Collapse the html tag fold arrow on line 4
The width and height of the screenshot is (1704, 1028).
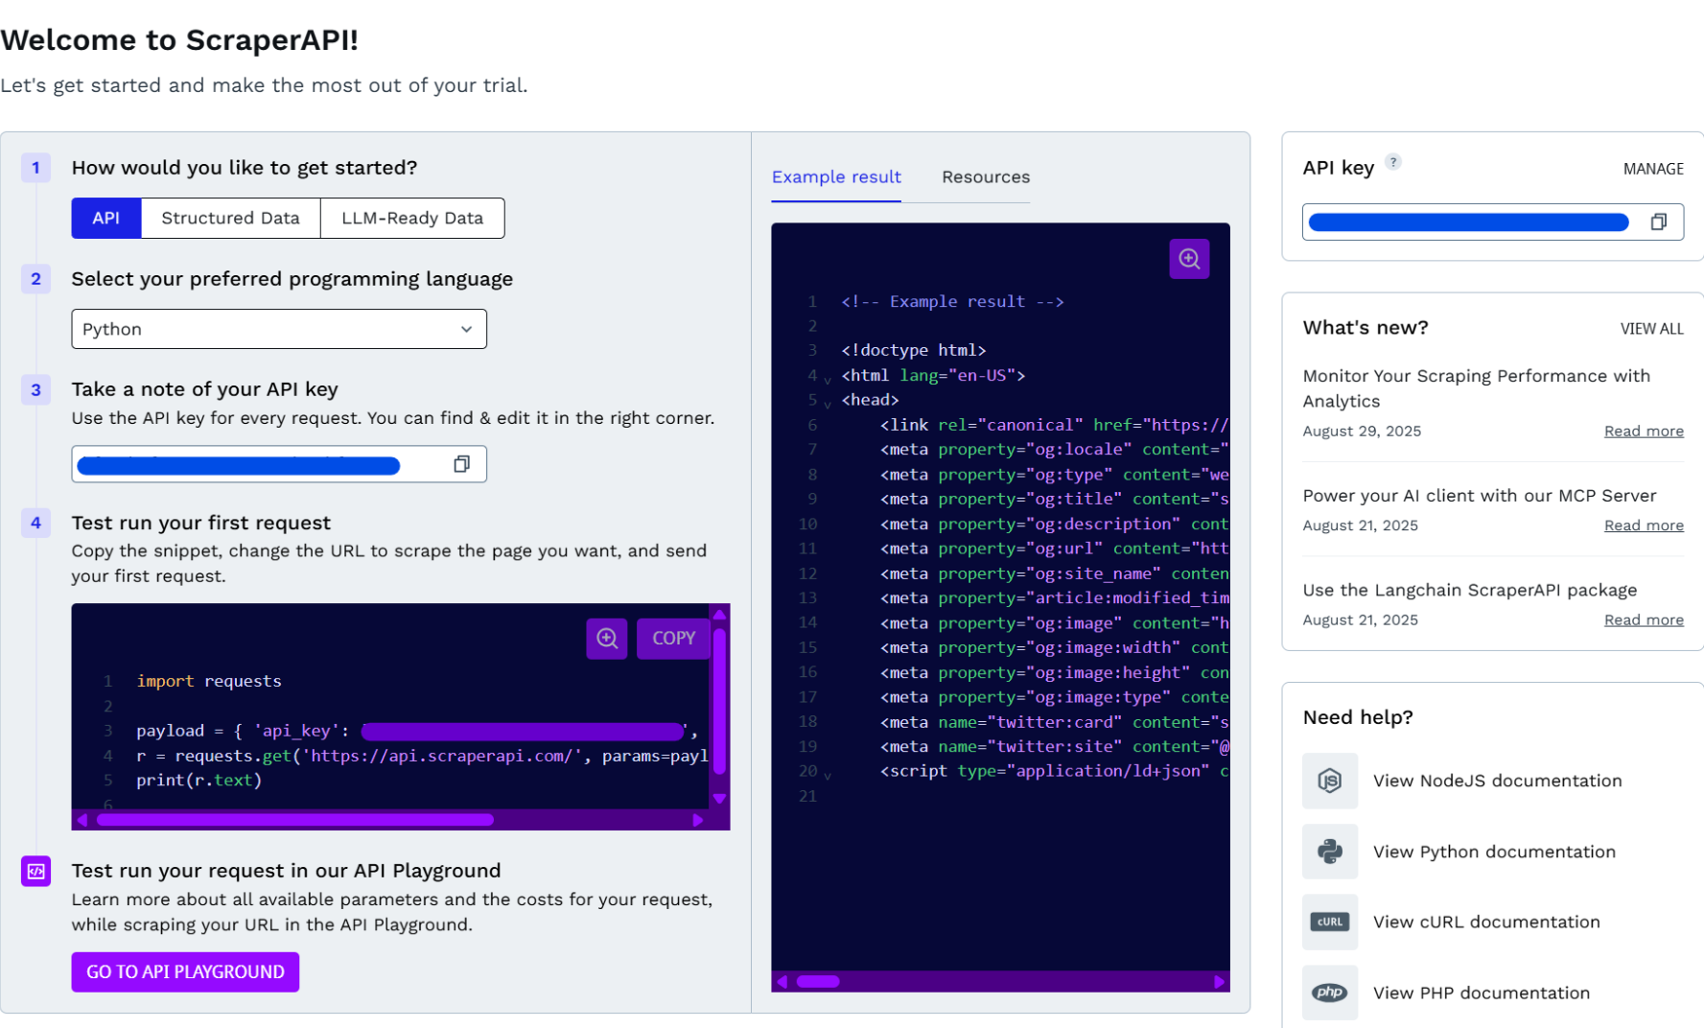[827, 380]
